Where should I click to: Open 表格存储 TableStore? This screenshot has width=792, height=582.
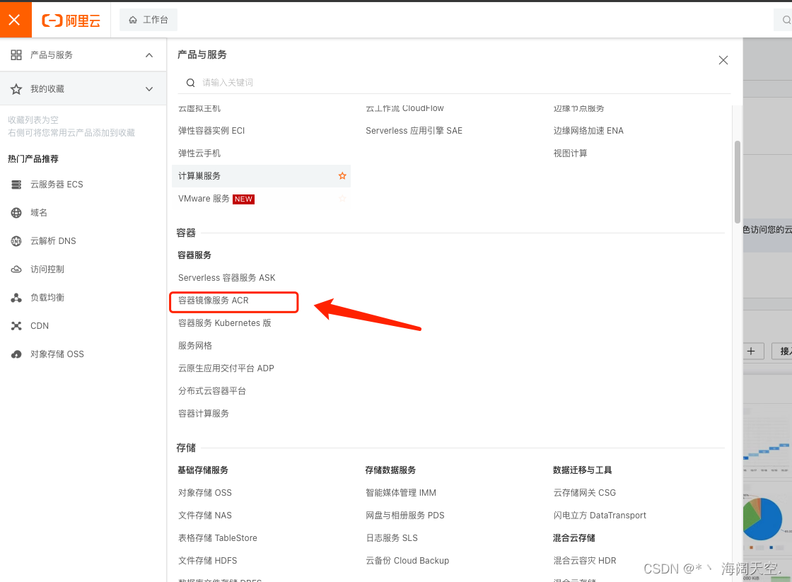point(217,538)
